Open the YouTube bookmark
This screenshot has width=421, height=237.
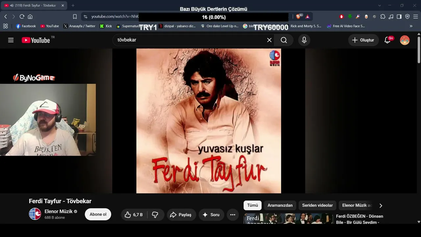[50, 26]
